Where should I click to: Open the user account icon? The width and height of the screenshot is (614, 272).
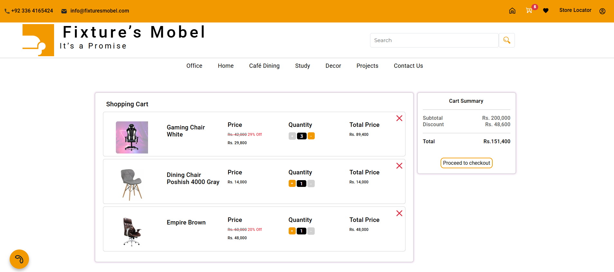pyautogui.click(x=602, y=11)
